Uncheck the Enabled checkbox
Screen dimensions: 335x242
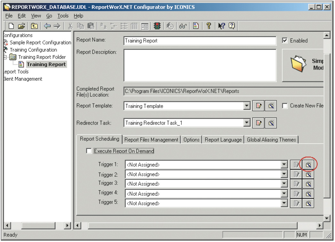pyautogui.click(x=285, y=40)
